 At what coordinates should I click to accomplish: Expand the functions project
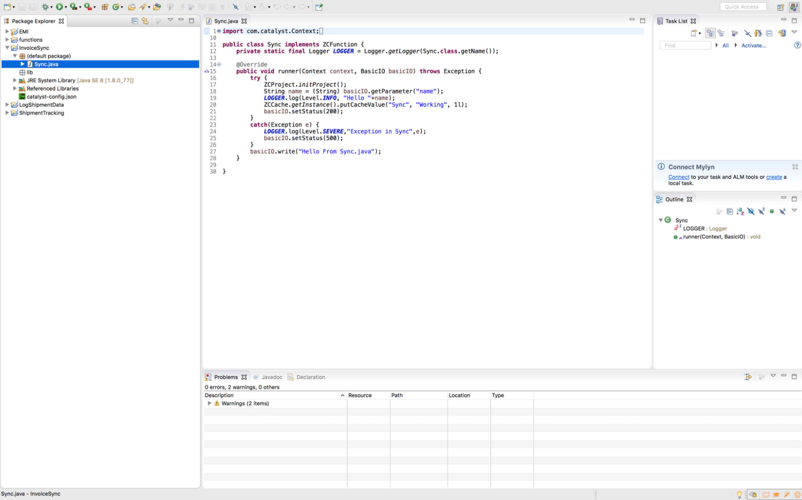tap(7, 40)
